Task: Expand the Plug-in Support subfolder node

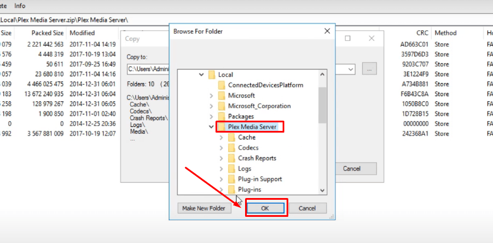Action: tap(221, 179)
